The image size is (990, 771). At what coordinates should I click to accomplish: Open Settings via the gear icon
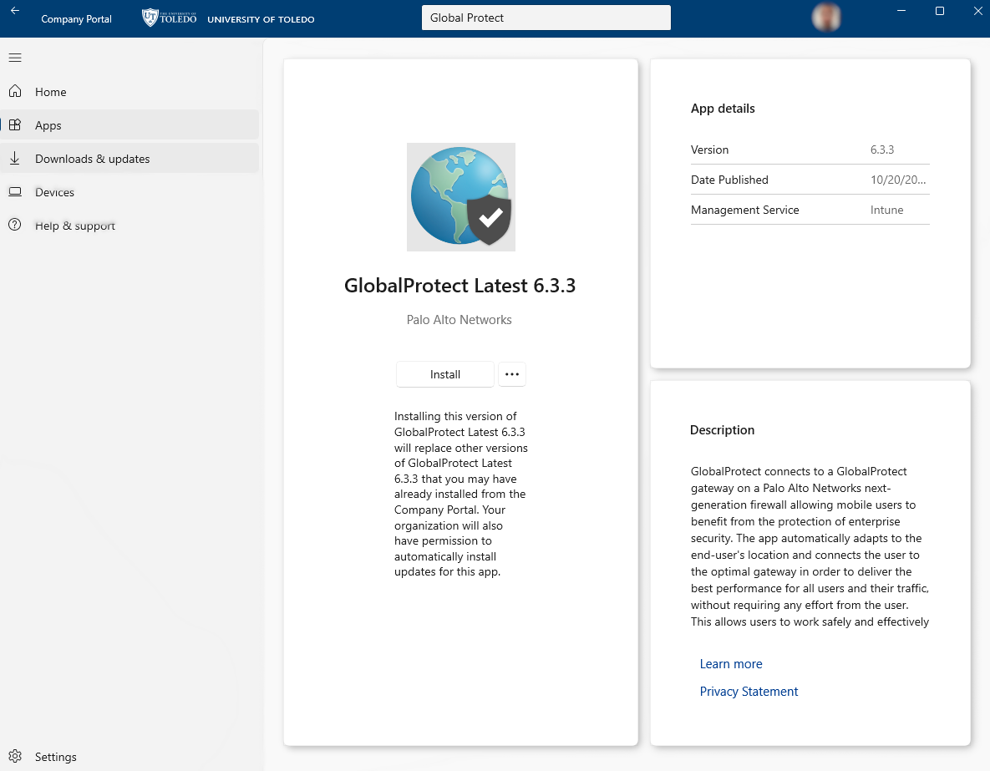14,756
